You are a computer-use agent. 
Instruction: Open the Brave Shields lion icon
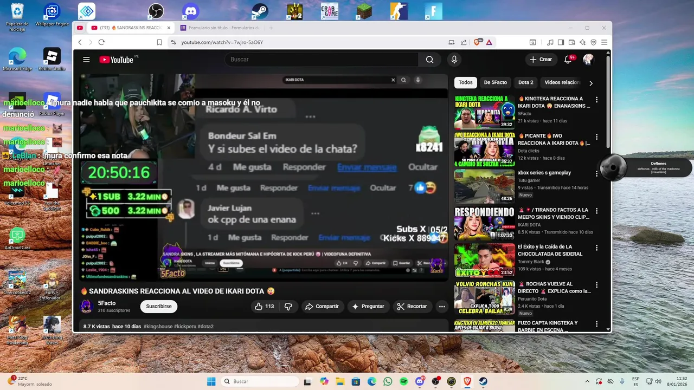pos(478,42)
